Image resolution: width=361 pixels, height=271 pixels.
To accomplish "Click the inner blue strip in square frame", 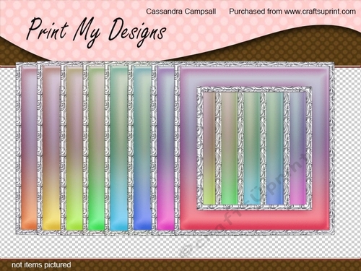I will pos(275,149).
